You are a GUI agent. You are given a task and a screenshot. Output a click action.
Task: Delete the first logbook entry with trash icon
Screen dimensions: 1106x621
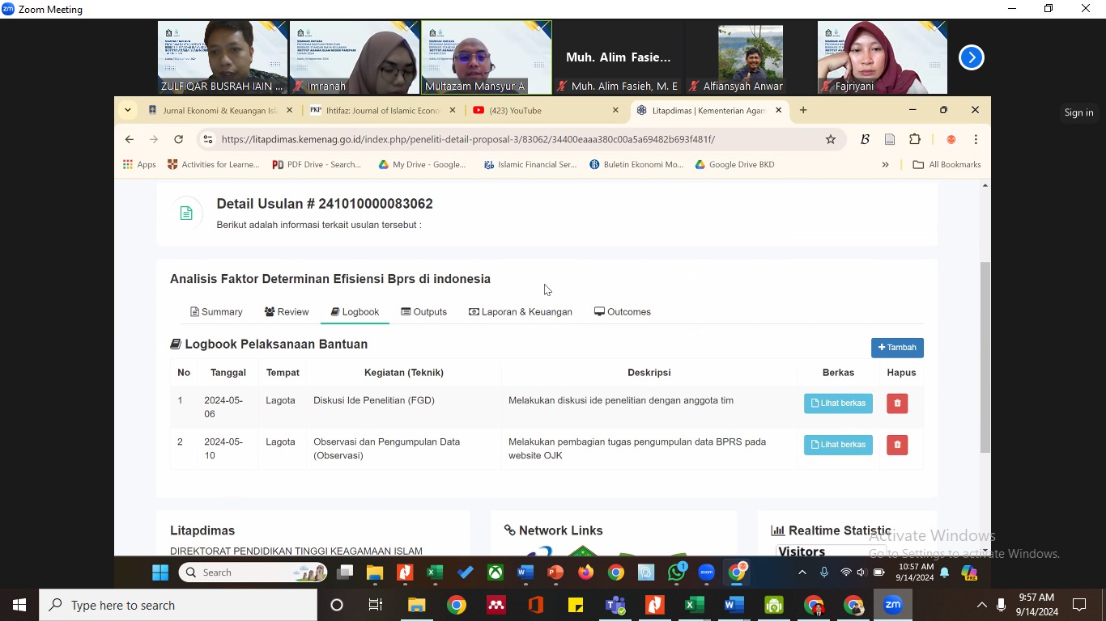click(x=897, y=403)
